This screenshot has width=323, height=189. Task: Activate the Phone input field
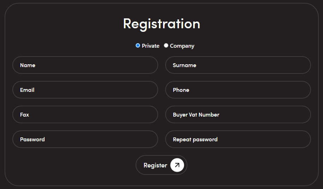[238, 90]
